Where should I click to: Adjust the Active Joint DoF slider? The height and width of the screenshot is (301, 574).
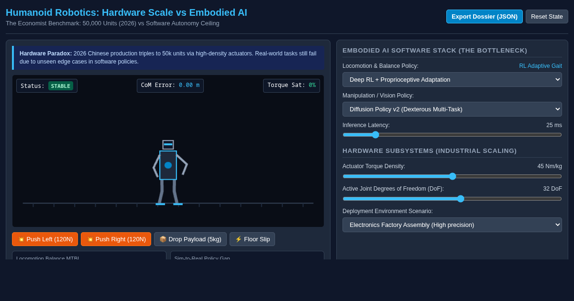tap(452, 199)
